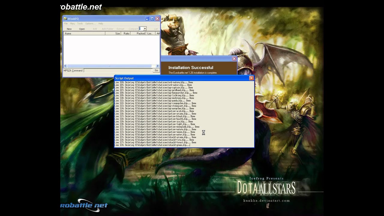Click the file list's right scroll arrow
Screen dimensions: 384x216
pyautogui.click(x=157, y=66)
